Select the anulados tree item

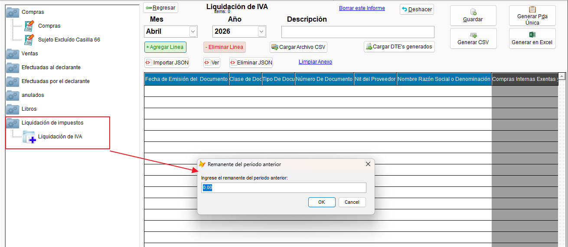coord(33,95)
